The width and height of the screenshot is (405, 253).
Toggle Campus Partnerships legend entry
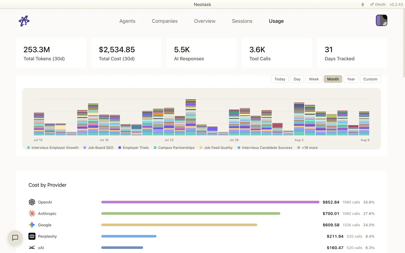174,148
